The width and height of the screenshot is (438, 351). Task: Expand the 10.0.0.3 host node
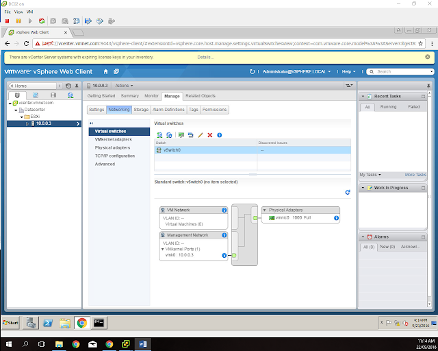click(x=27, y=123)
